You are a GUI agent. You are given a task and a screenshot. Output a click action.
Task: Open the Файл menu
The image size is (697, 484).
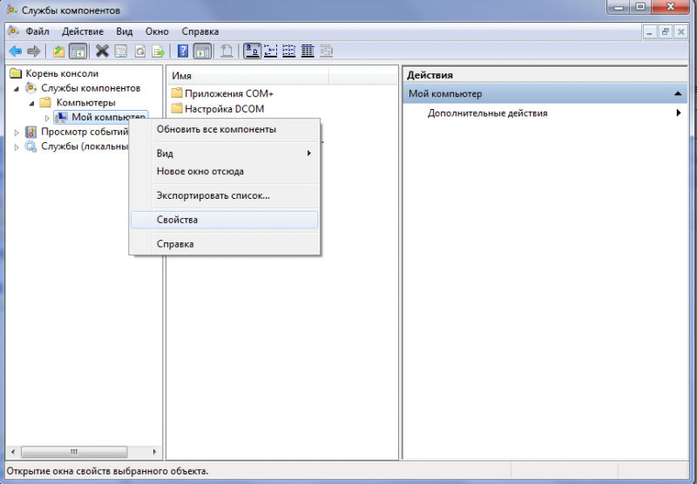[x=37, y=31]
